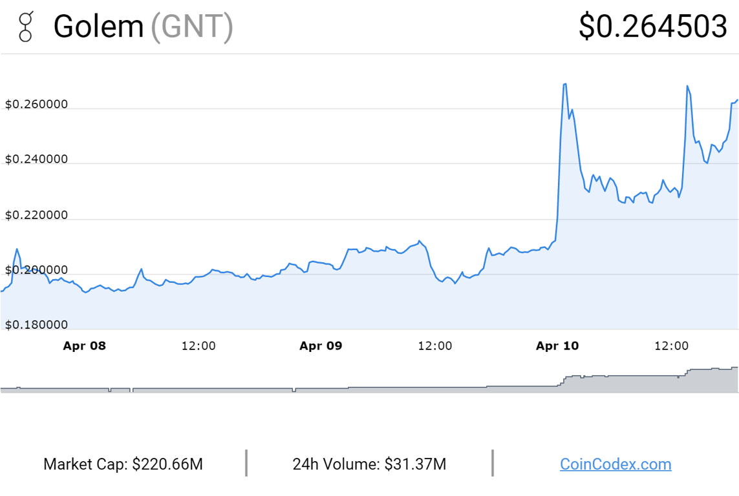Click 12:00 label between Apr 08 and Apr 09

198,346
